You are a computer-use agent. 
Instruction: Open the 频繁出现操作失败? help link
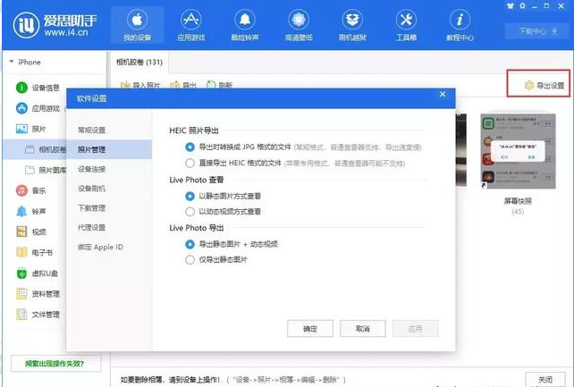55,365
